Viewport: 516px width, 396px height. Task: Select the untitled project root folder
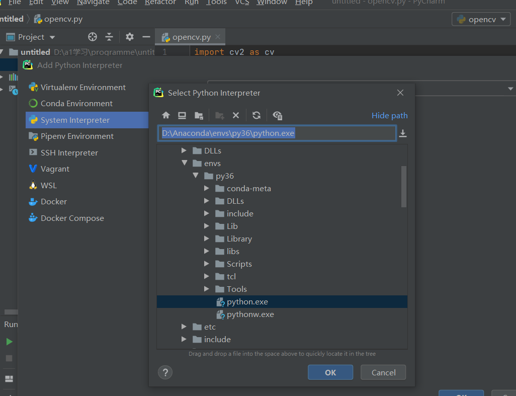coord(35,52)
